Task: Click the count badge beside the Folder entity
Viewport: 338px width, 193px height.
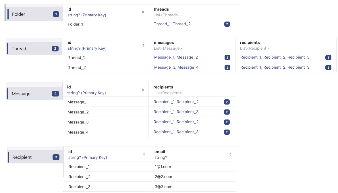Action: [56, 14]
